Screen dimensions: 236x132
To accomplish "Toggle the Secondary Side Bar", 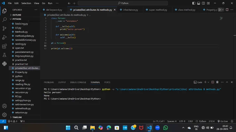I will tap(203, 3).
